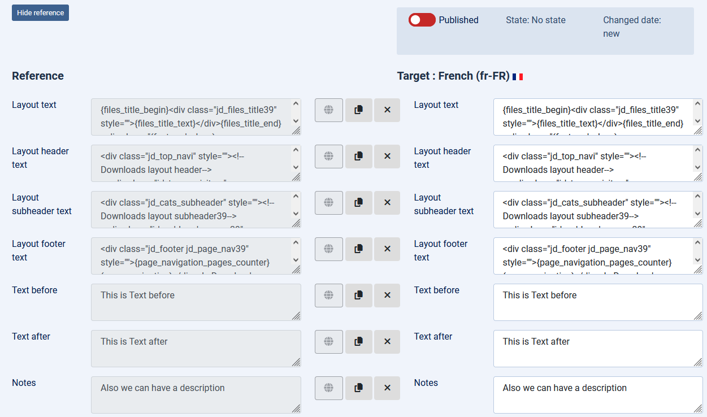
Task: Click the scroll-up arrow on the Layout text reference box
Action: click(295, 102)
